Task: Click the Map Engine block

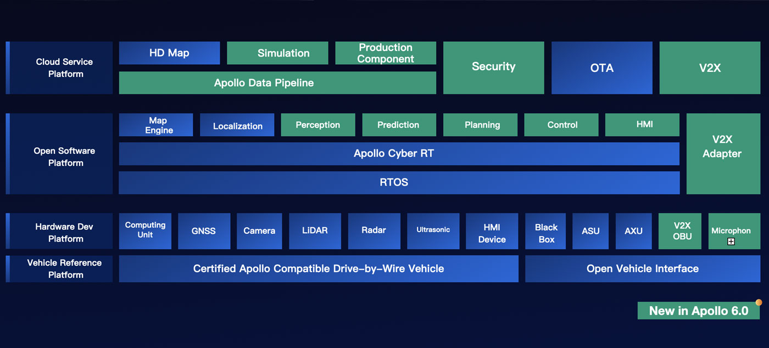Action: (156, 125)
